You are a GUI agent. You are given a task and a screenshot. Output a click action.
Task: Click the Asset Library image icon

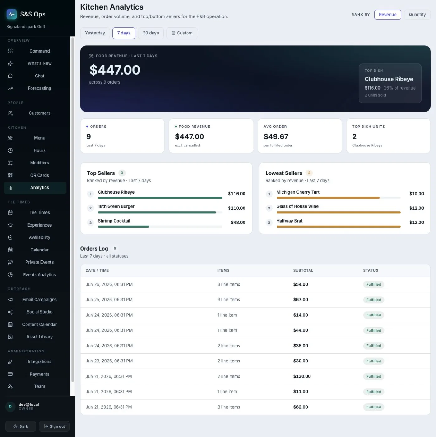click(10, 337)
